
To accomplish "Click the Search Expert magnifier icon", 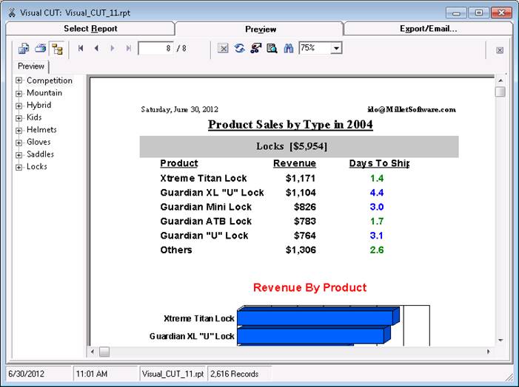I will click(x=272, y=48).
